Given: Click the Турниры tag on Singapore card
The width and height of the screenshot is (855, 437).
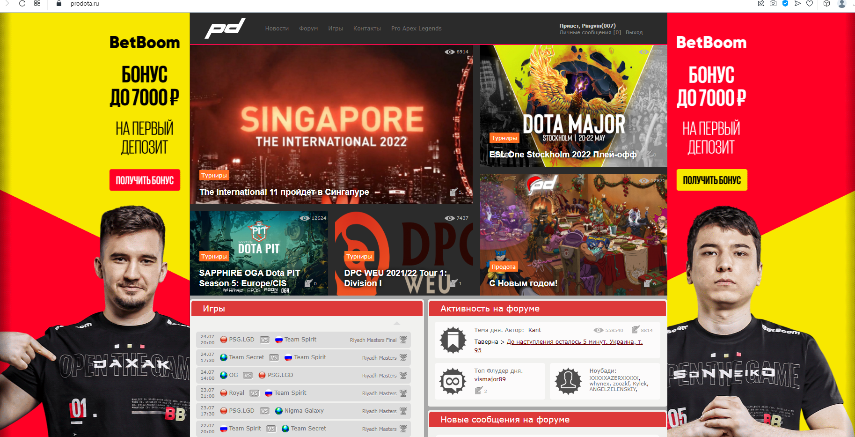Looking at the screenshot, I should click(x=214, y=176).
